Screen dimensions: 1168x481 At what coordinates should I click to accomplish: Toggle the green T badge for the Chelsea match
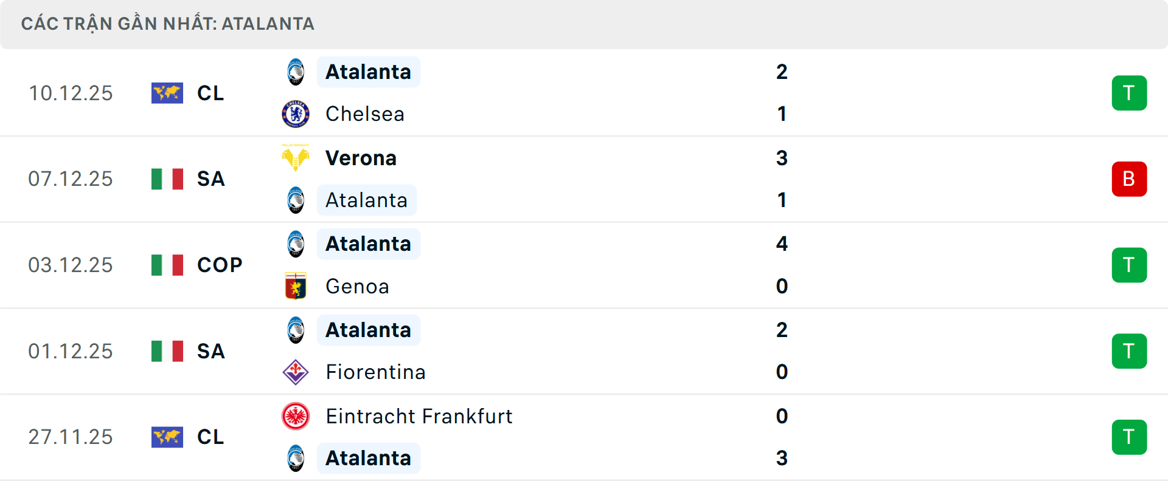[1130, 93]
